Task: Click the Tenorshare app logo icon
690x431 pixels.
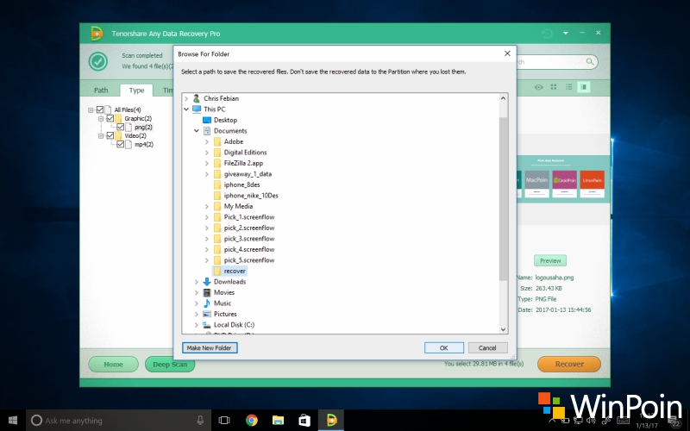Action: tap(97, 34)
